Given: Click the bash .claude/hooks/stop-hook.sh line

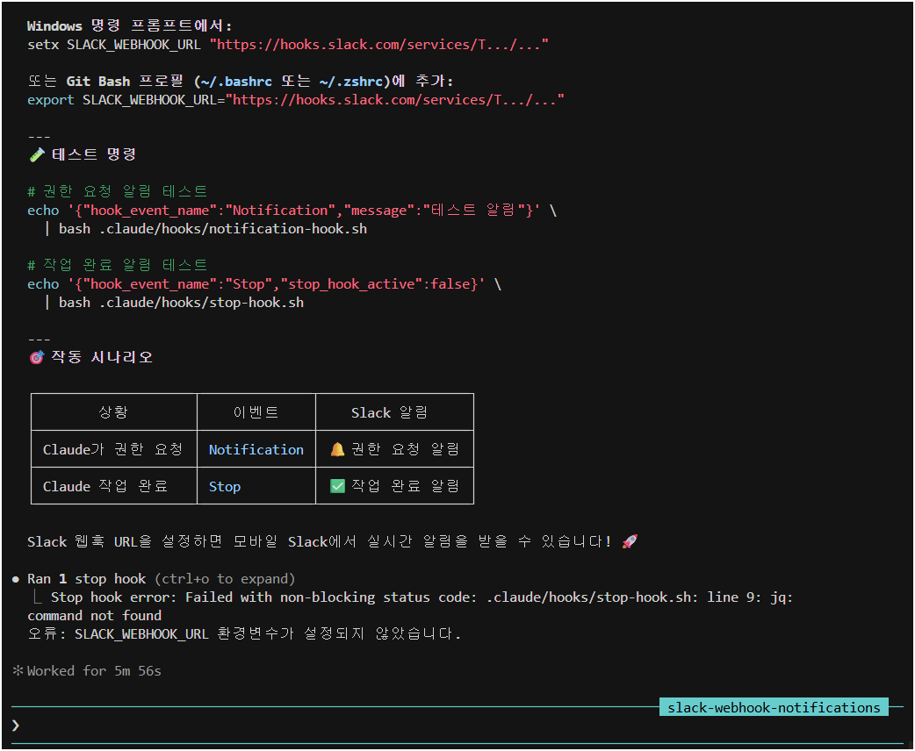Looking at the screenshot, I should (175, 303).
